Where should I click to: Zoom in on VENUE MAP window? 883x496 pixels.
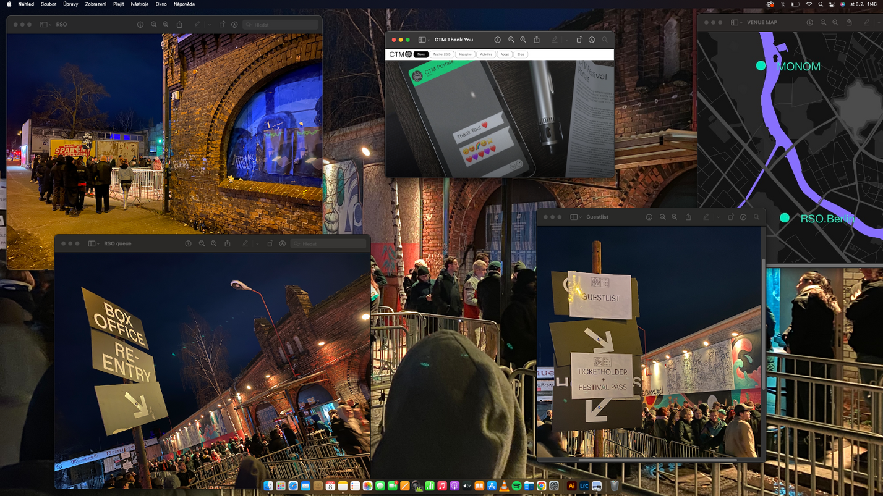[x=835, y=22]
